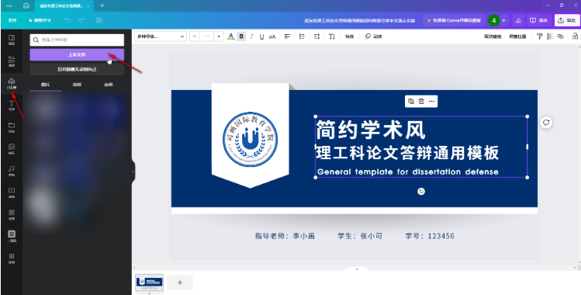
Task: Open the Audio music note panel
Action: (x=12, y=171)
